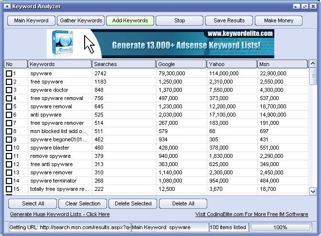
Task: Maximize the Keyword Analyzer window
Action: [304, 6]
